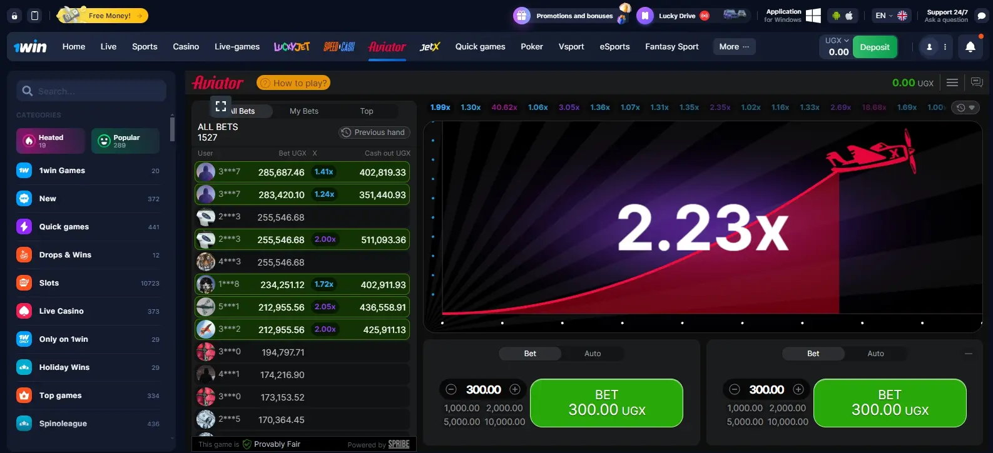
Task: Download Android app icon
Action: click(x=836, y=16)
